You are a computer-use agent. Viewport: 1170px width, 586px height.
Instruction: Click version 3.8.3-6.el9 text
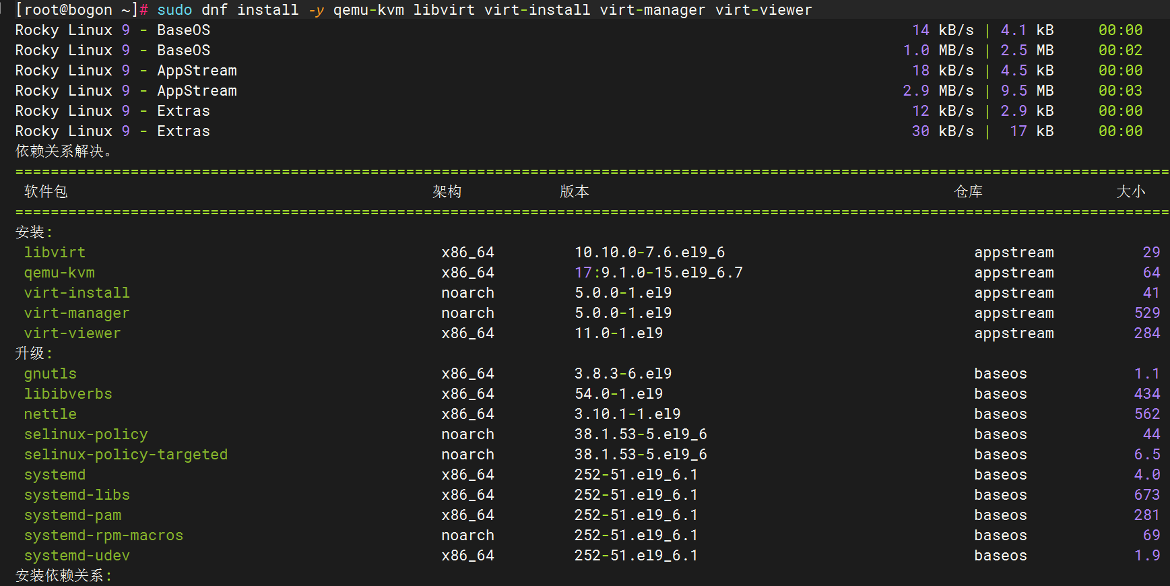point(623,374)
